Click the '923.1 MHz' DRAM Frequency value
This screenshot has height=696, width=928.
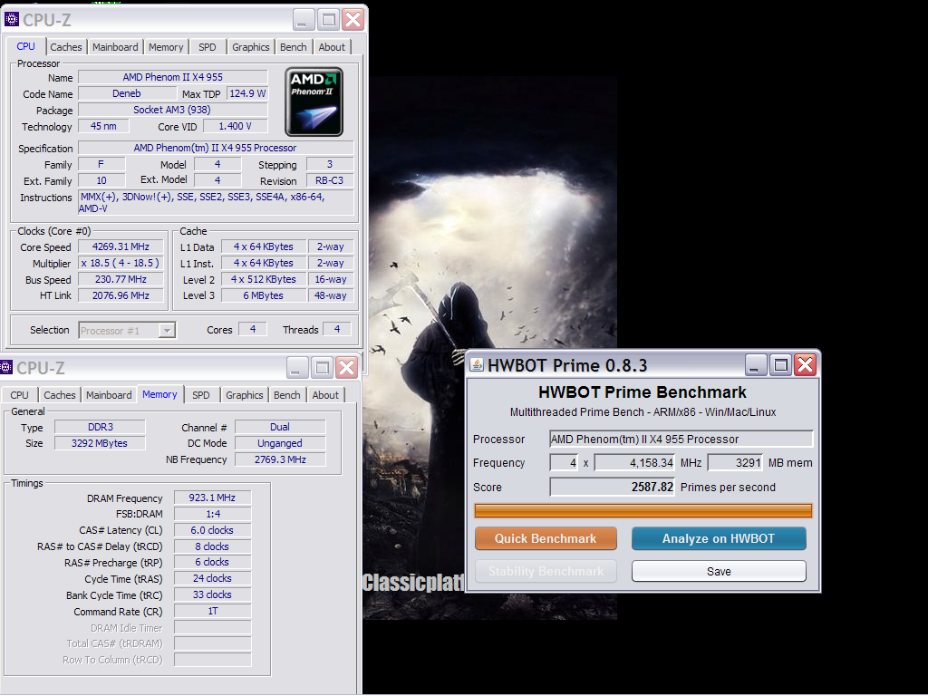(212, 498)
